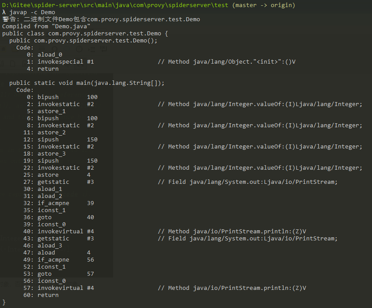Click the '46: aload_3' instruction
The width and height of the screenshot is (372, 308).
[x=43, y=246]
